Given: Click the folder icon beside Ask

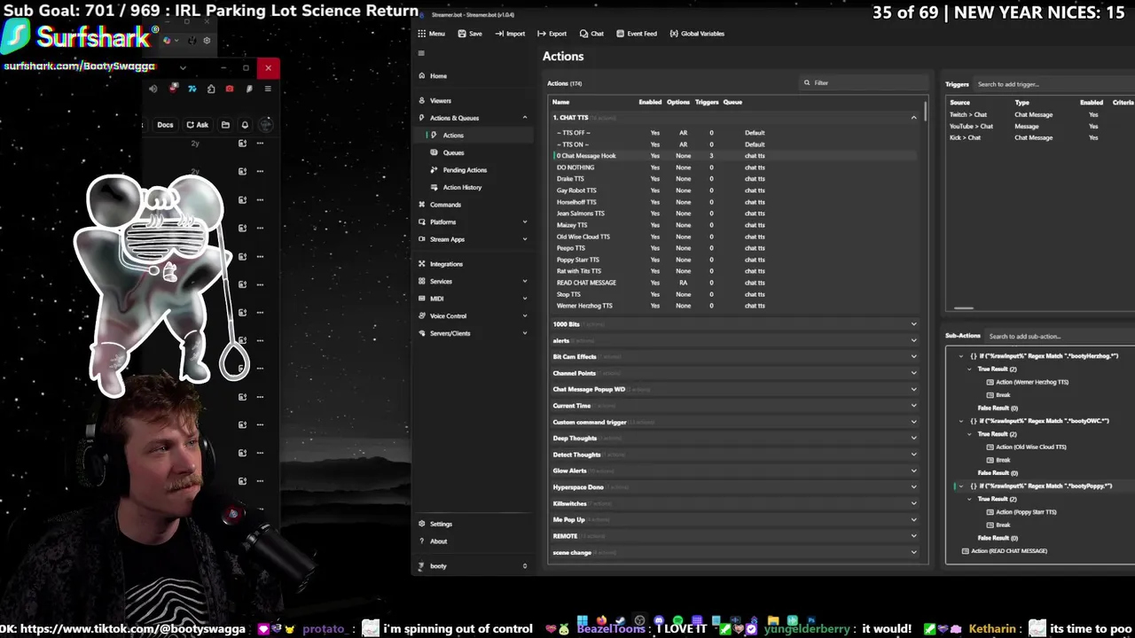Looking at the screenshot, I should (x=225, y=125).
